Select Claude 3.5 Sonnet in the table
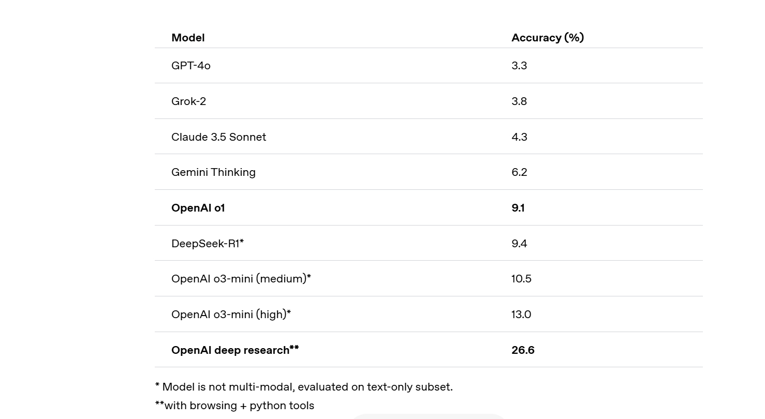The image size is (765, 419). [218, 137]
